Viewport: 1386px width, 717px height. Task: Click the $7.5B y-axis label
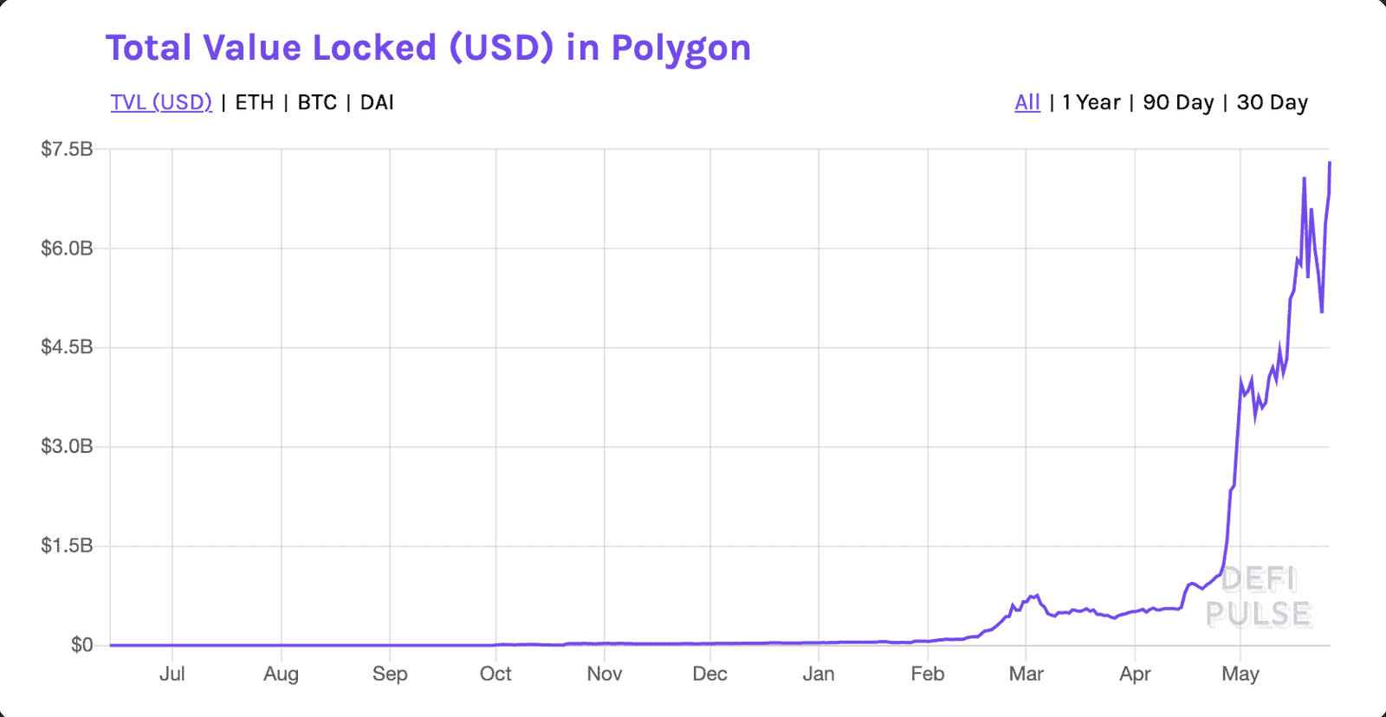pyautogui.click(x=65, y=148)
